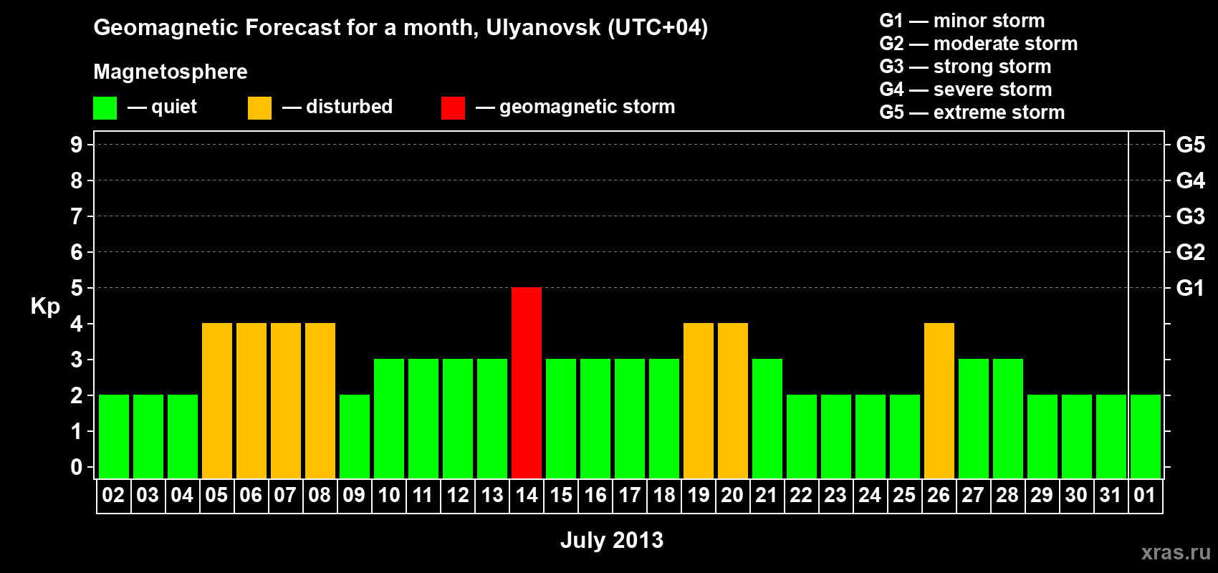This screenshot has width=1218, height=573.
Task: Click the orange bar above date 19
Action: point(699,400)
